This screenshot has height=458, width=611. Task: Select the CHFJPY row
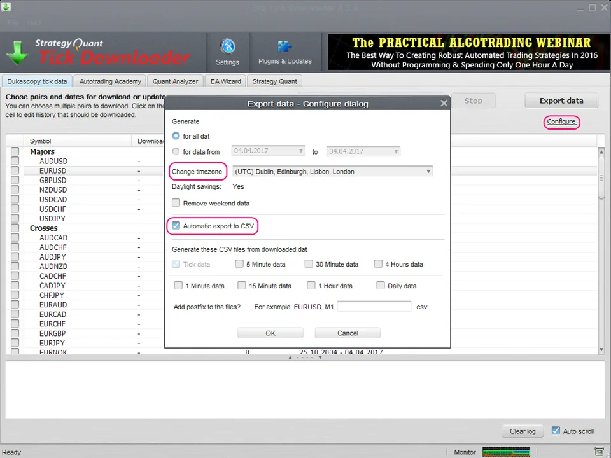coord(52,295)
